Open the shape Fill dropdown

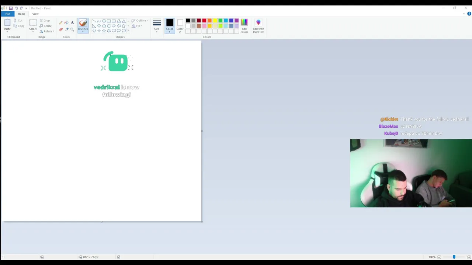coord(137,26)
